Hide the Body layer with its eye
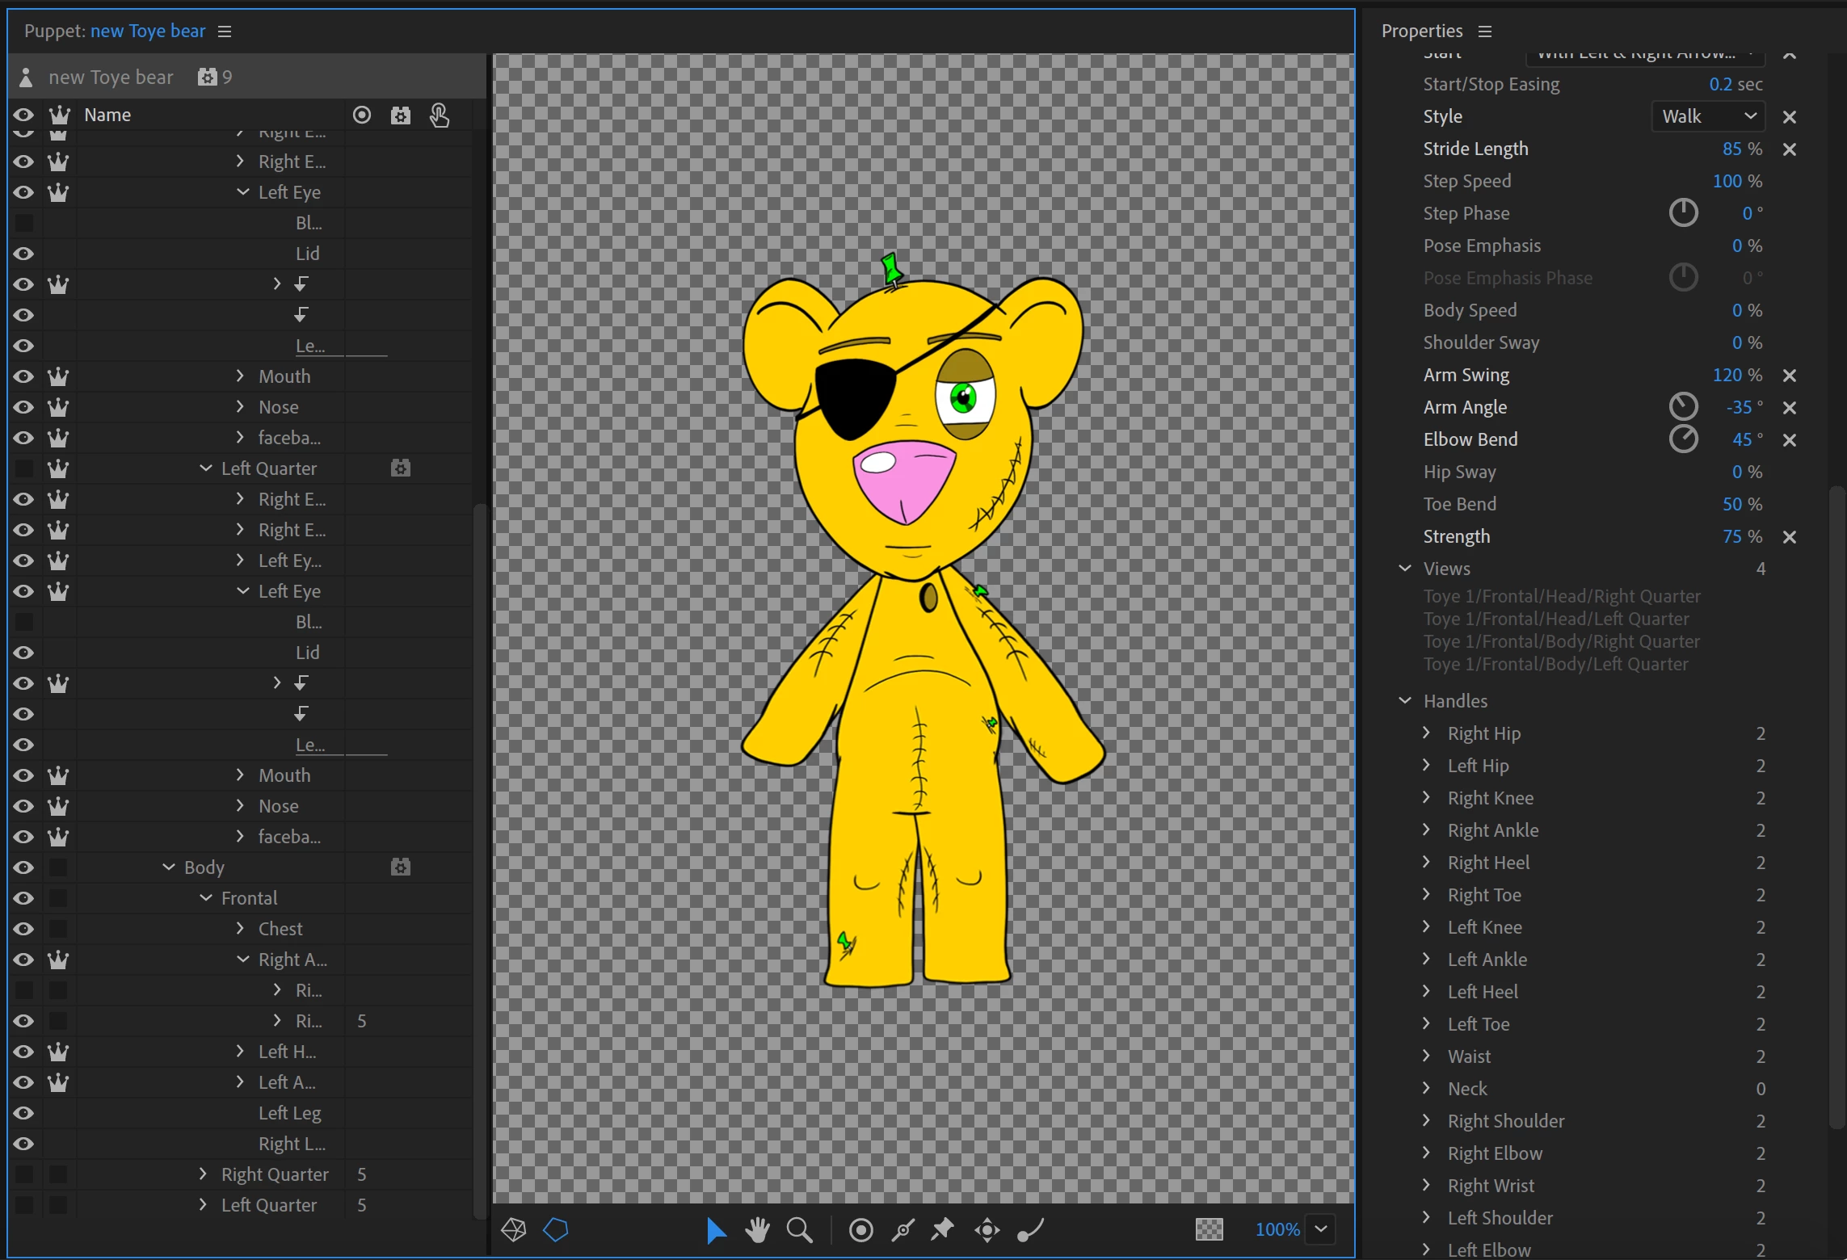Image resolution: width=1847 pixels, height=1260 pixels. click(23, 867)
